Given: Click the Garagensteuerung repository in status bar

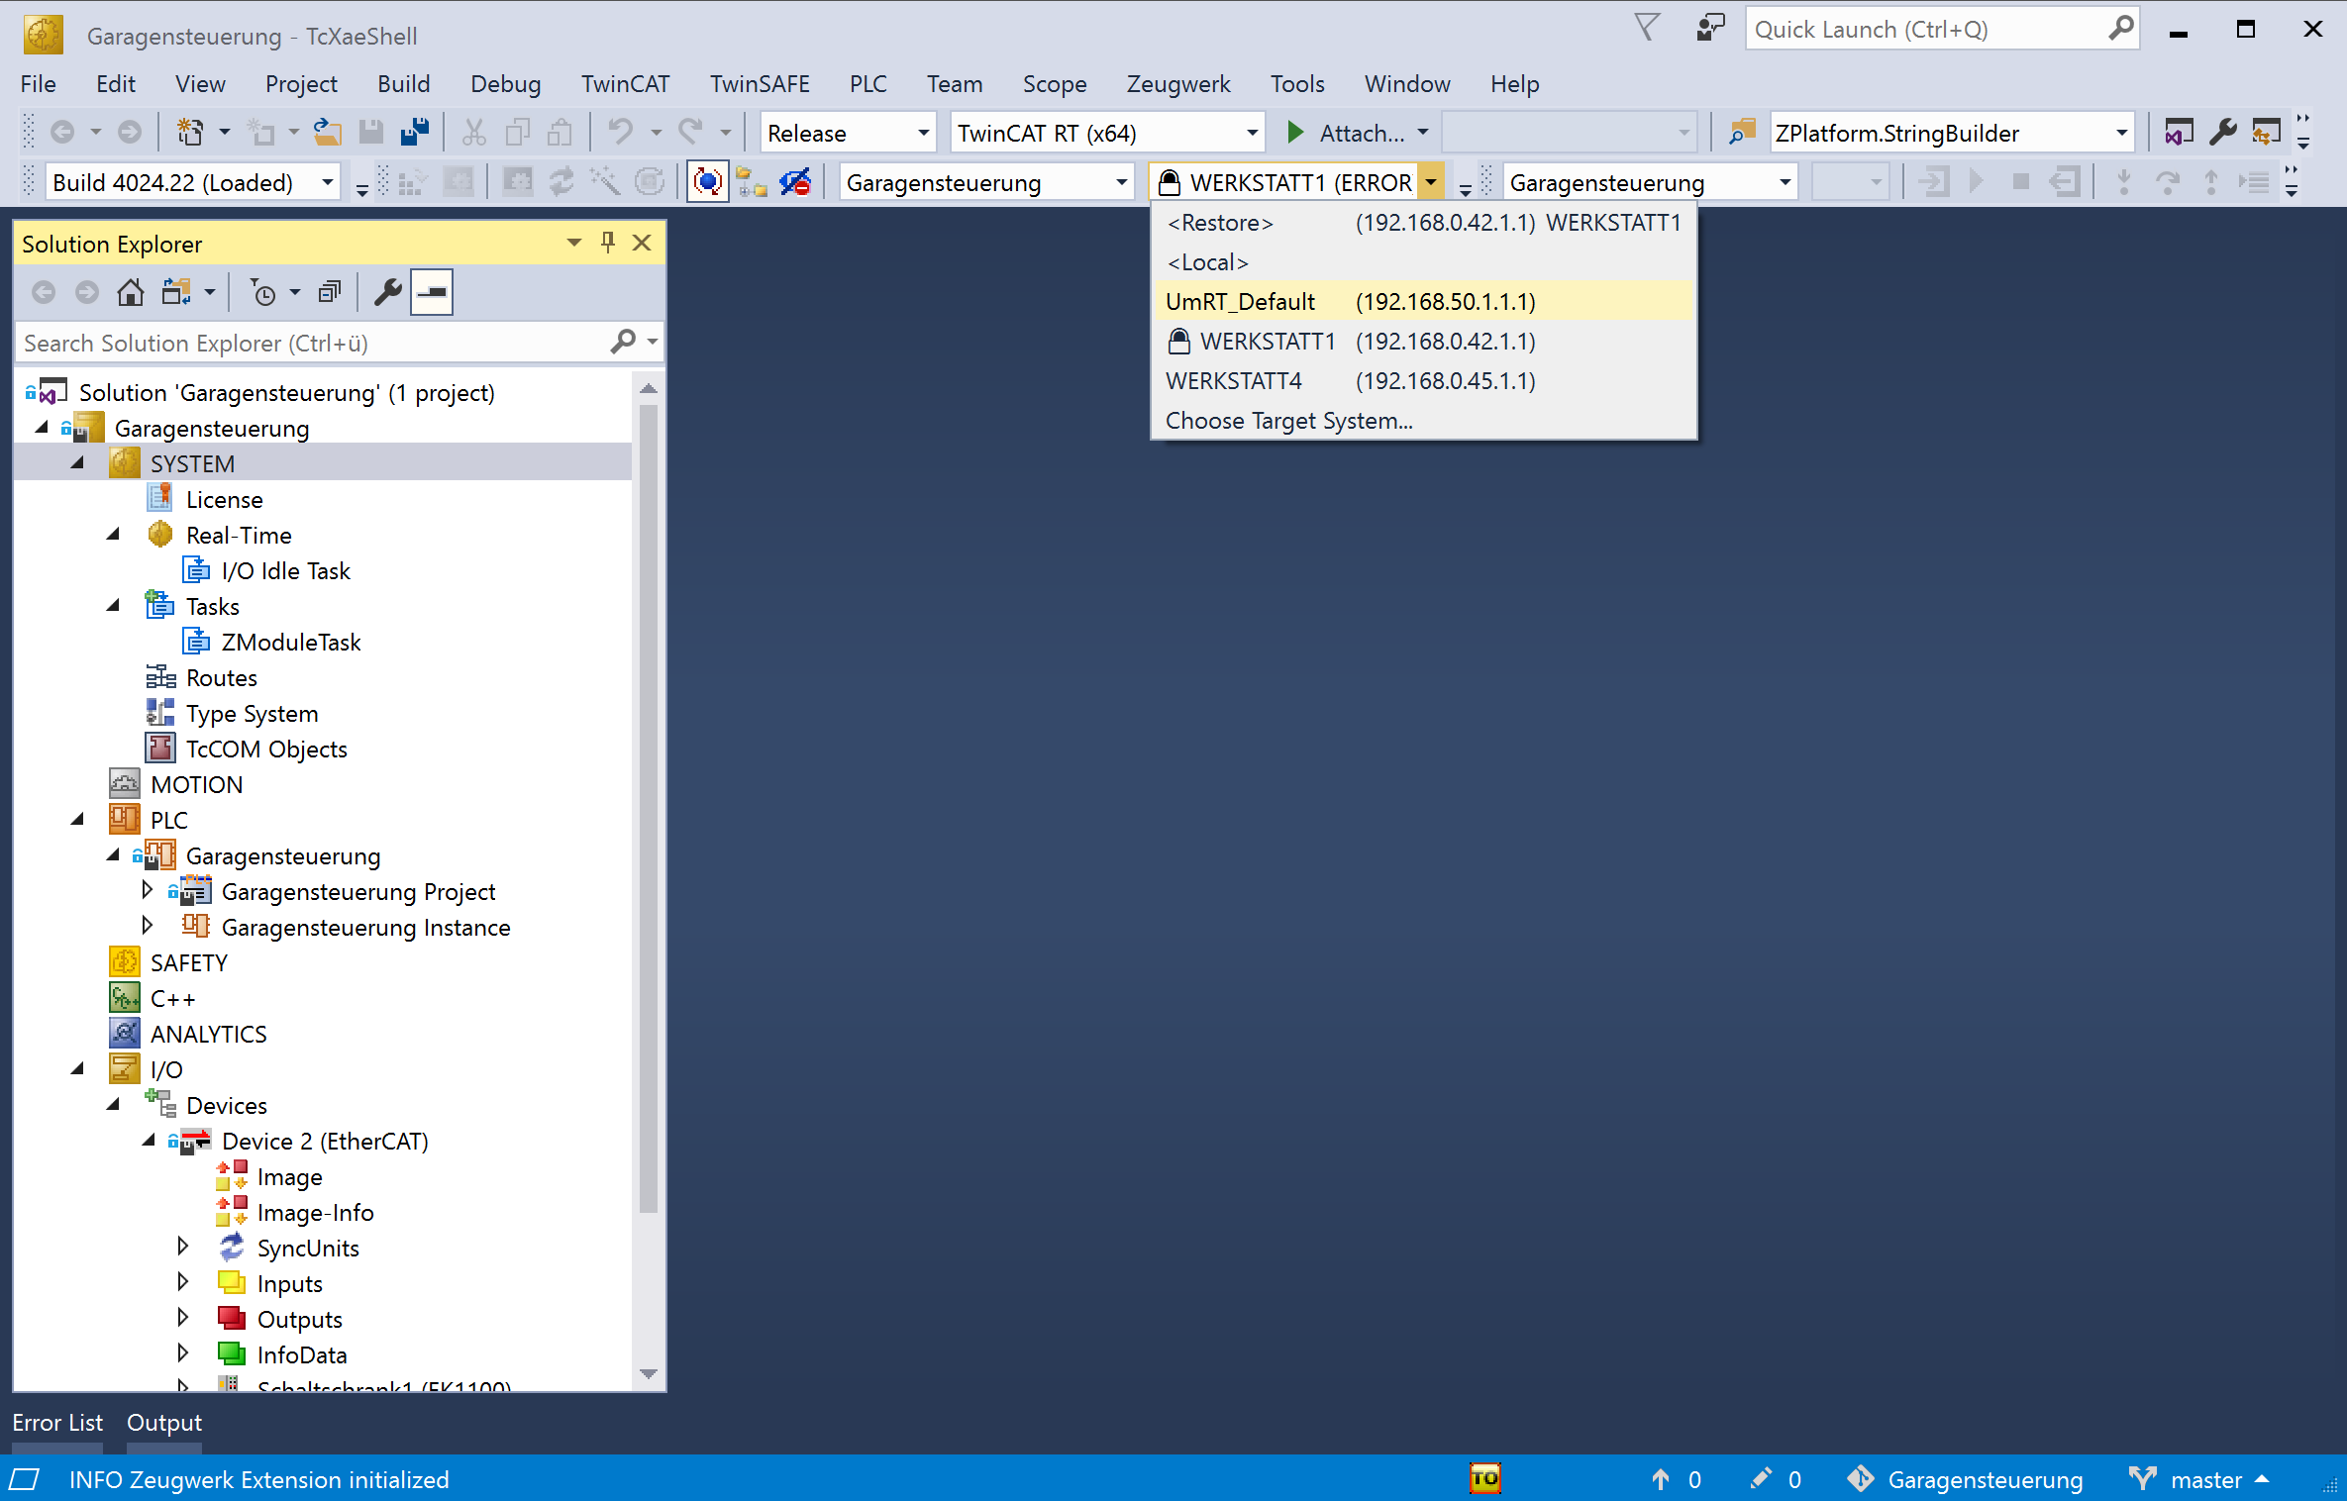Looking at the screenshot, I should pos(1966,1479).
